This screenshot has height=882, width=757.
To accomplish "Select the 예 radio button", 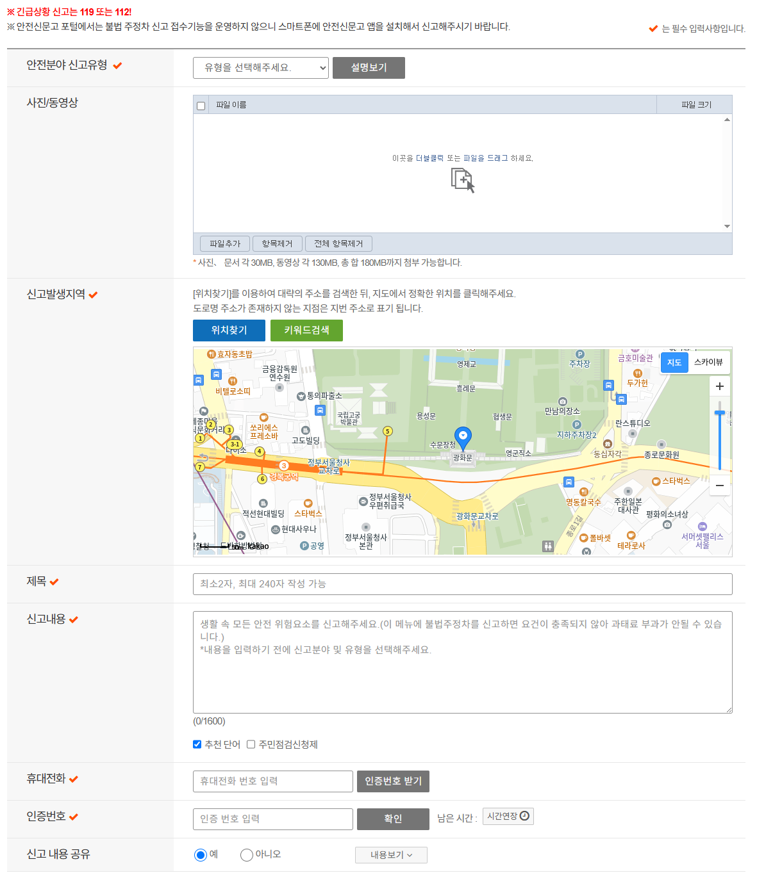I will pos(201,855).
